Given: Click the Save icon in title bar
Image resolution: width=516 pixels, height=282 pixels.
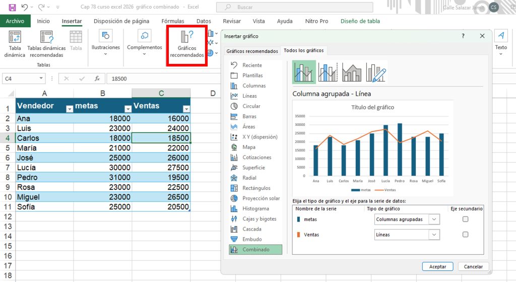Looking at the screenshot, I should [x=12, y=7].
